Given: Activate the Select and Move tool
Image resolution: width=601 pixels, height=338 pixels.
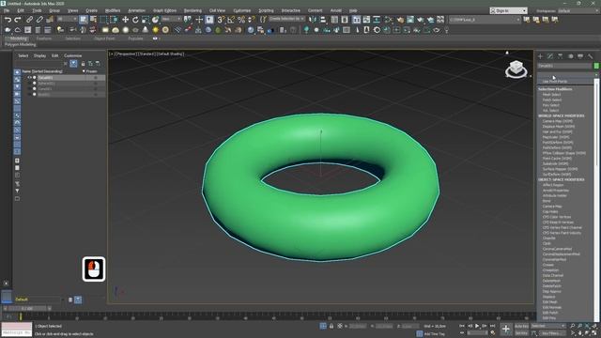Looking at the screenshot, I should [125, 19].
